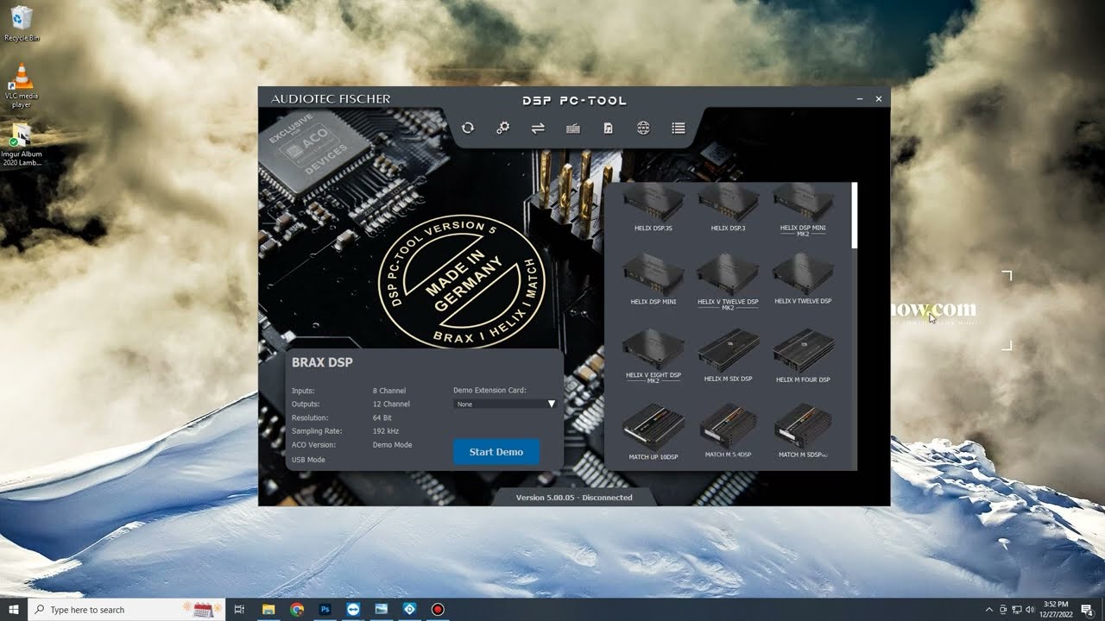The height and width of the screenshot is (621, 1105).
Task: Open the gears settings icon in DSP toolbar
Action: coord(502,128)
